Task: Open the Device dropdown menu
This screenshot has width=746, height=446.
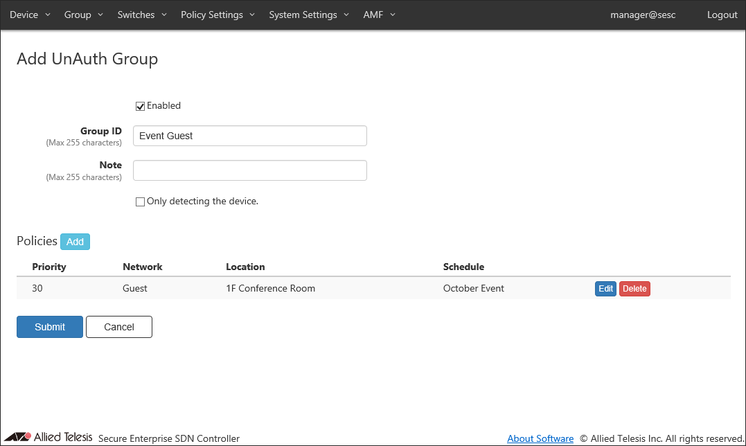Action: pos(30,15)
